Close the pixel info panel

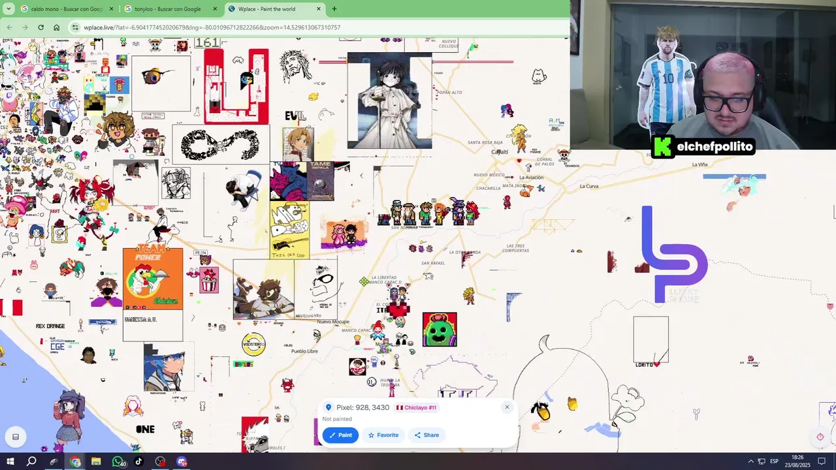[x=507, y=407]
